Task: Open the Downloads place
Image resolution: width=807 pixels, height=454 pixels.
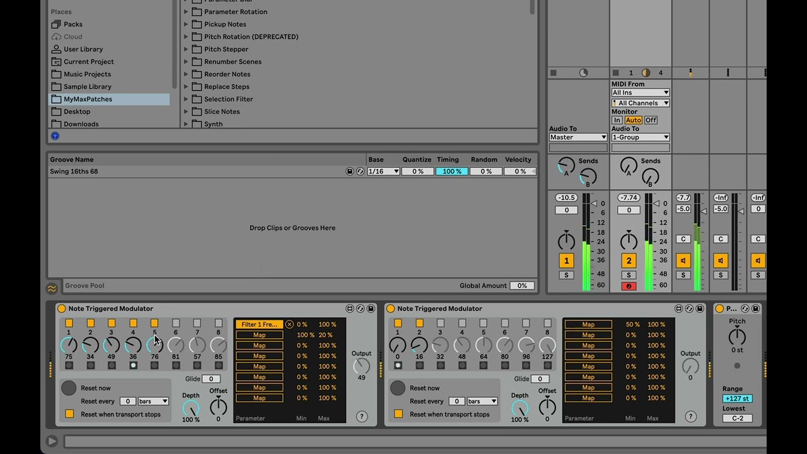Action: [x=81, y=124]
